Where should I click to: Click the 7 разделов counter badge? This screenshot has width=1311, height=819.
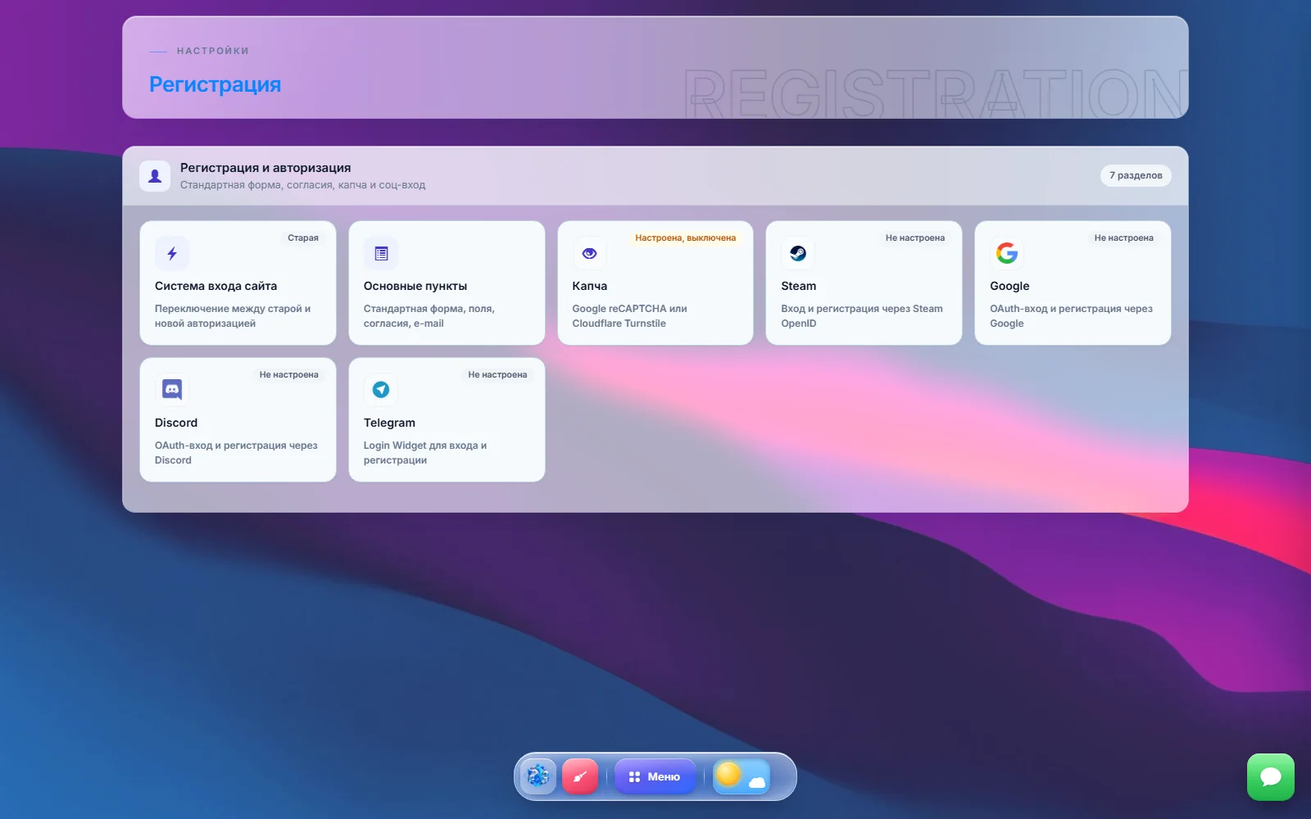[x=1136, y=175]
